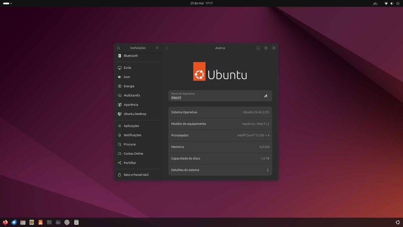Click the memory value '8,0 GiB'

[264, 147]
